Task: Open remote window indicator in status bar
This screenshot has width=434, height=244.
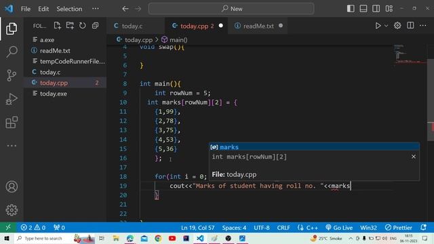Action: pyautogui.click(x=8, y=228)
